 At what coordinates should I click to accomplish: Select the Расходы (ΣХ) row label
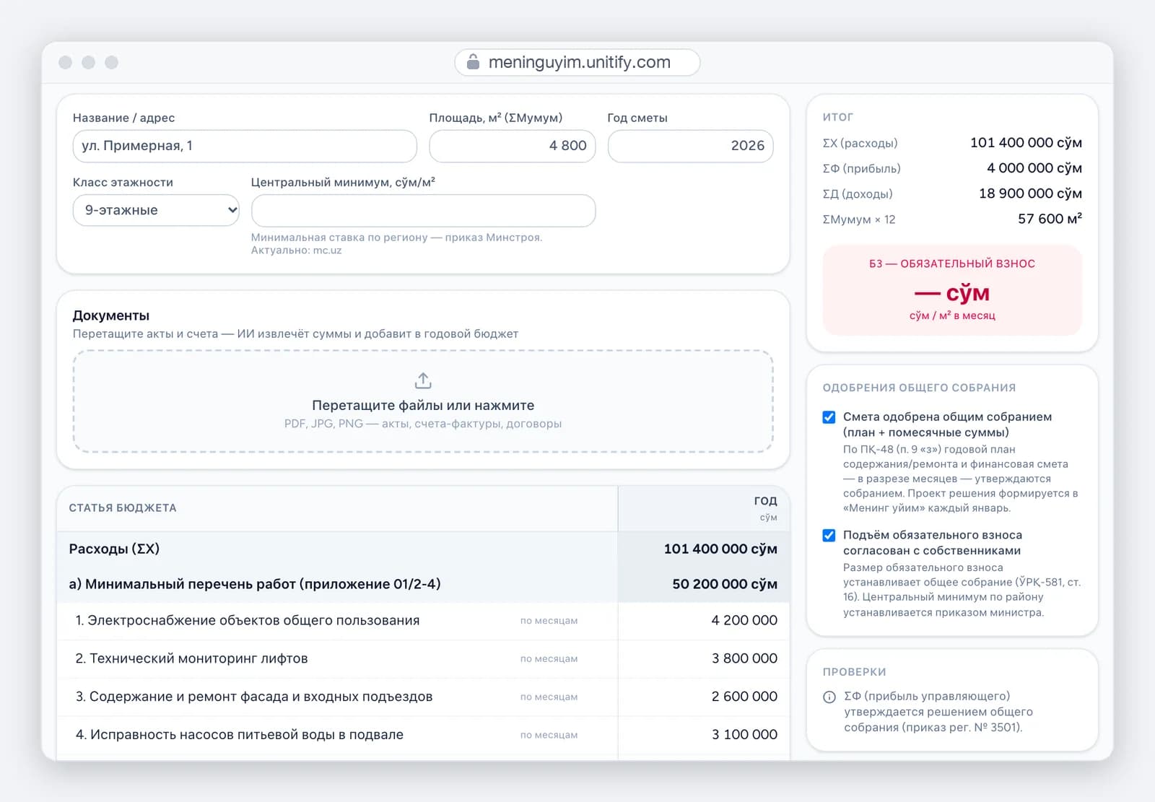[114, 549]
